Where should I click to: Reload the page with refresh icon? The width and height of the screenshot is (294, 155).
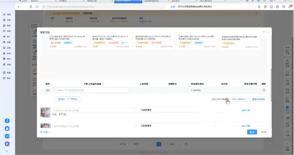tap(31, 7)
